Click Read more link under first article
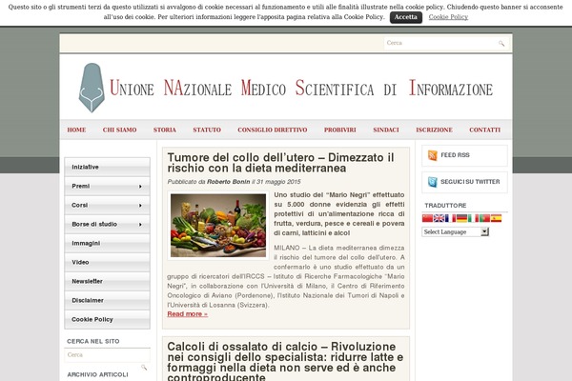The width and height of the screenshot is (572, 381). pos(188,314)
